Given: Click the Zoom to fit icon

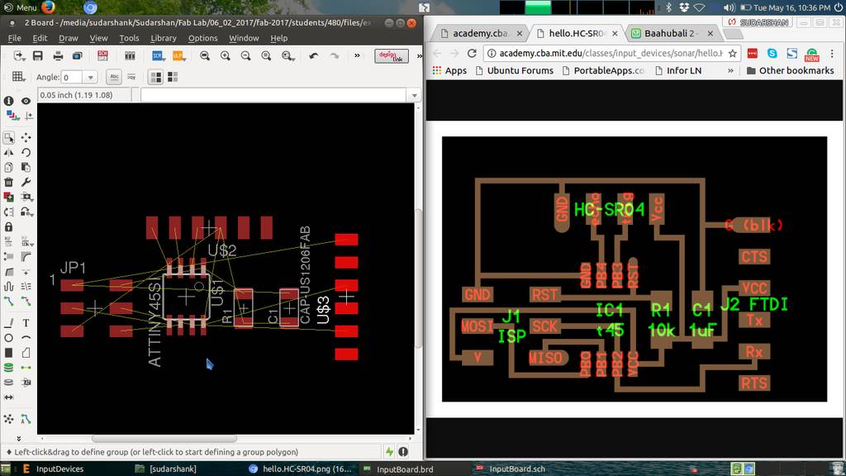Looking at the screenshot, I should pyautogui.click(x=205, y=55).
